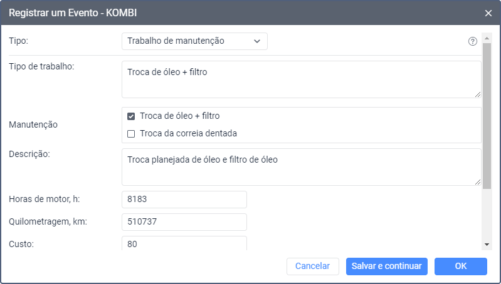Confirm with the OK button
This screenshot has width=501, height=284.
tap(460, 266)
